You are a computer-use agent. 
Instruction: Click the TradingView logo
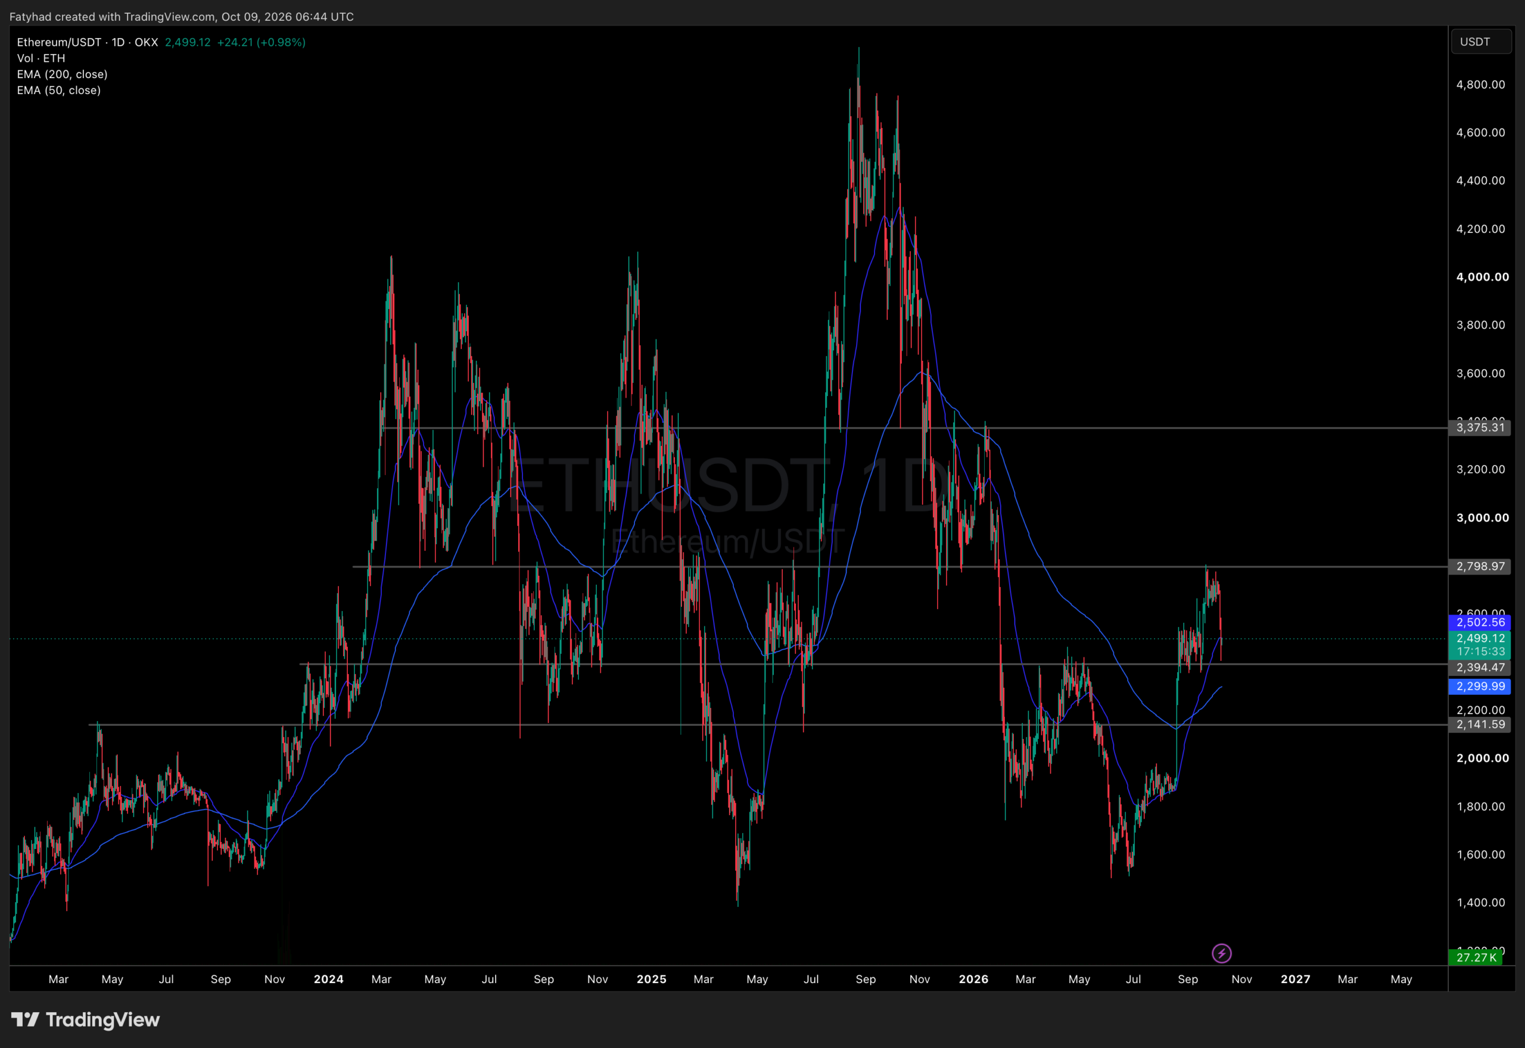coord(85,1019)
